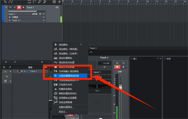Mute Track 1 in the track header

tap(11, 7)
